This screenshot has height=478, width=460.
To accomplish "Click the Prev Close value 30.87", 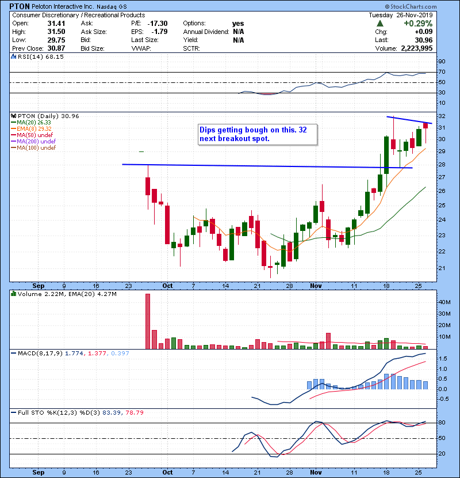I will tap(56, 48).
